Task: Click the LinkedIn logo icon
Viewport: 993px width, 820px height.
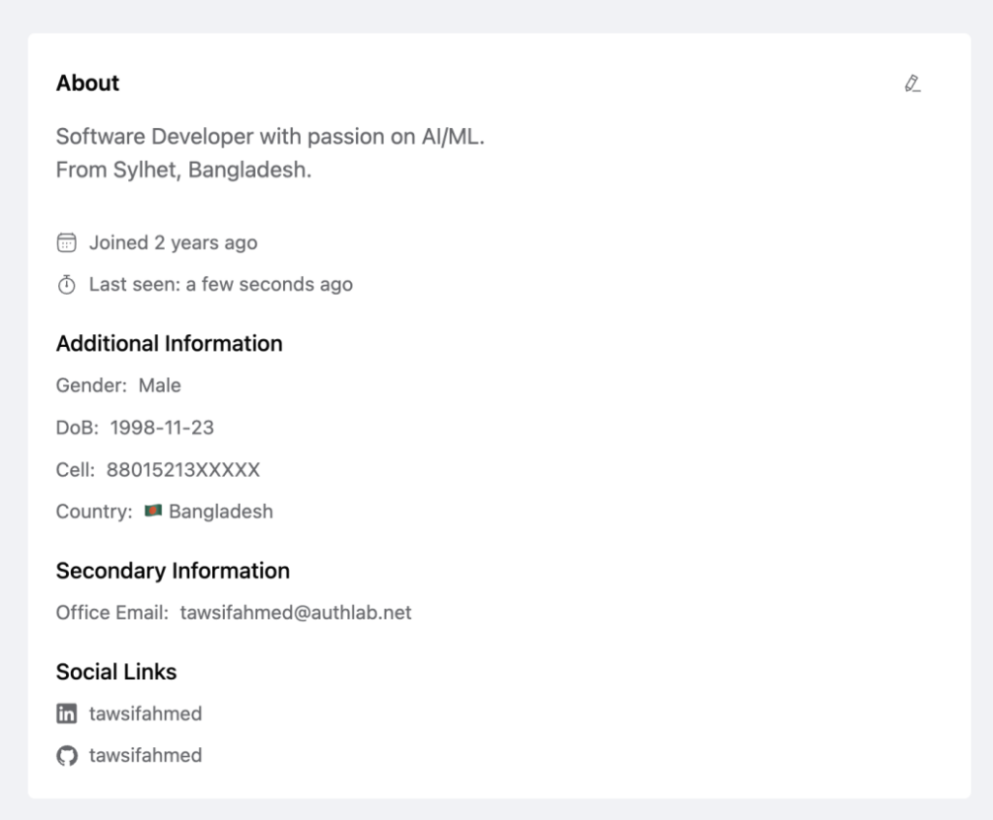Action: point(66,714)
